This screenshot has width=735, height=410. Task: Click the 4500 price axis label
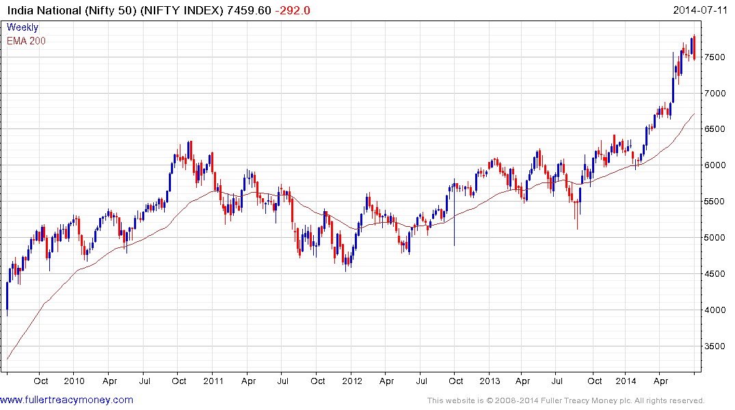715,273
